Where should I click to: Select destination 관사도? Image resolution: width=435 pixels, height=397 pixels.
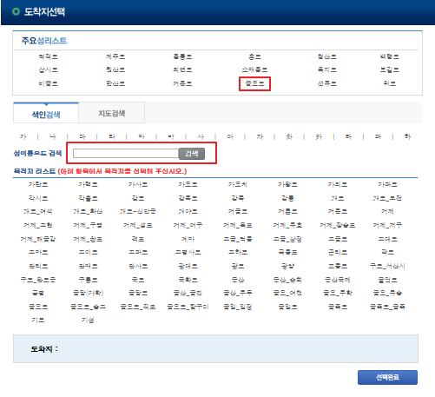138,266
